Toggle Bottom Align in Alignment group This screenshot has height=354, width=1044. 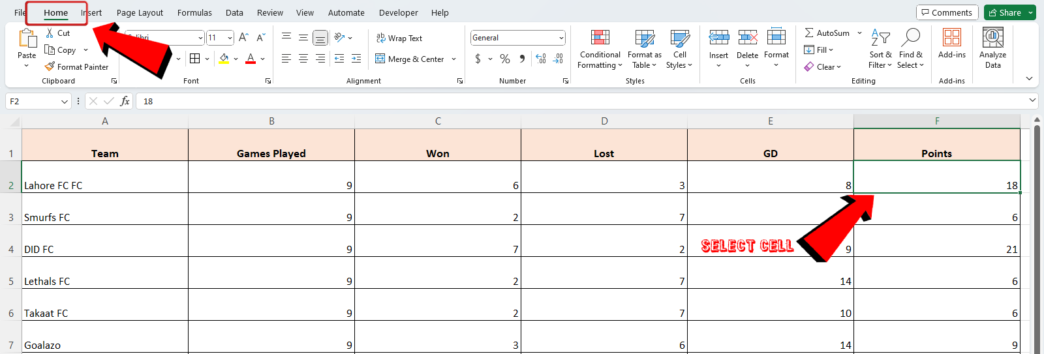coord(320,38)
